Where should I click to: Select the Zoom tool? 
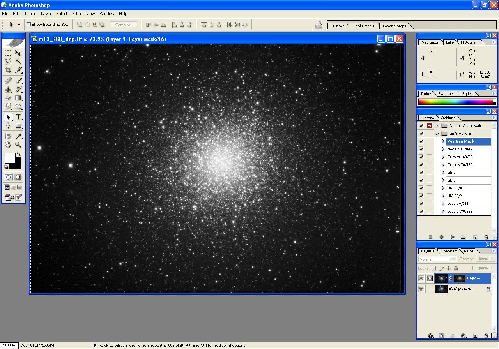tap(18, 145)
